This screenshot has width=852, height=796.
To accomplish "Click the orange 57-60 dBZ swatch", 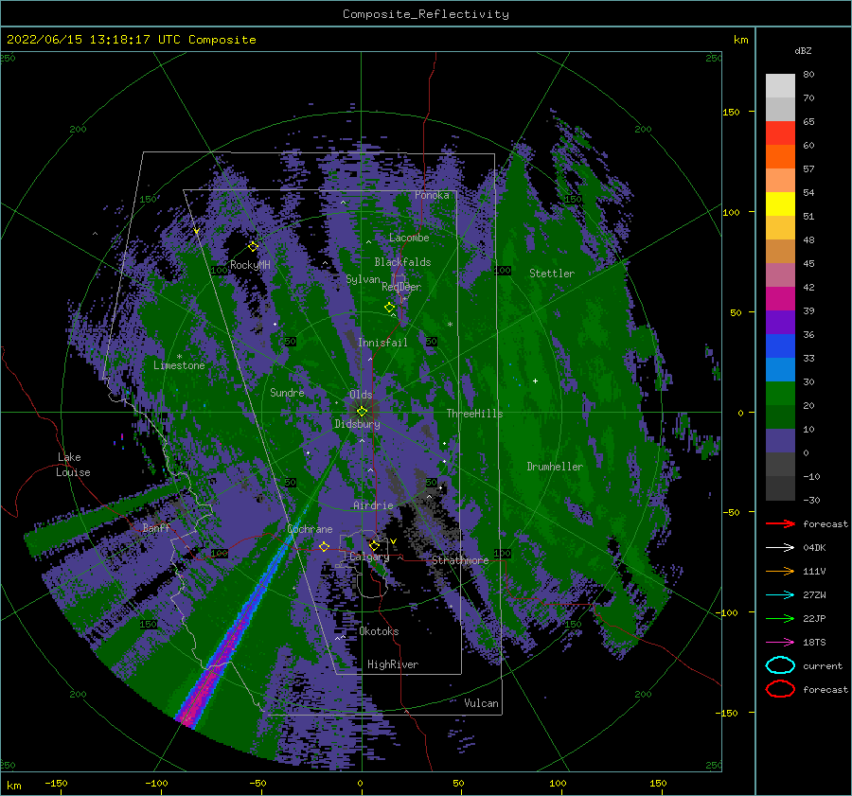I will coord(780,157).
